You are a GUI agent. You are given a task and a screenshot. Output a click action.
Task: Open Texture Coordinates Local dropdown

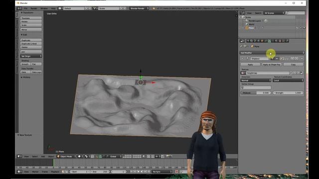[288, 81]
